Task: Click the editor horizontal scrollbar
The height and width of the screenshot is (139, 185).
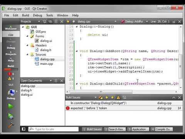Action: point(101,92)
